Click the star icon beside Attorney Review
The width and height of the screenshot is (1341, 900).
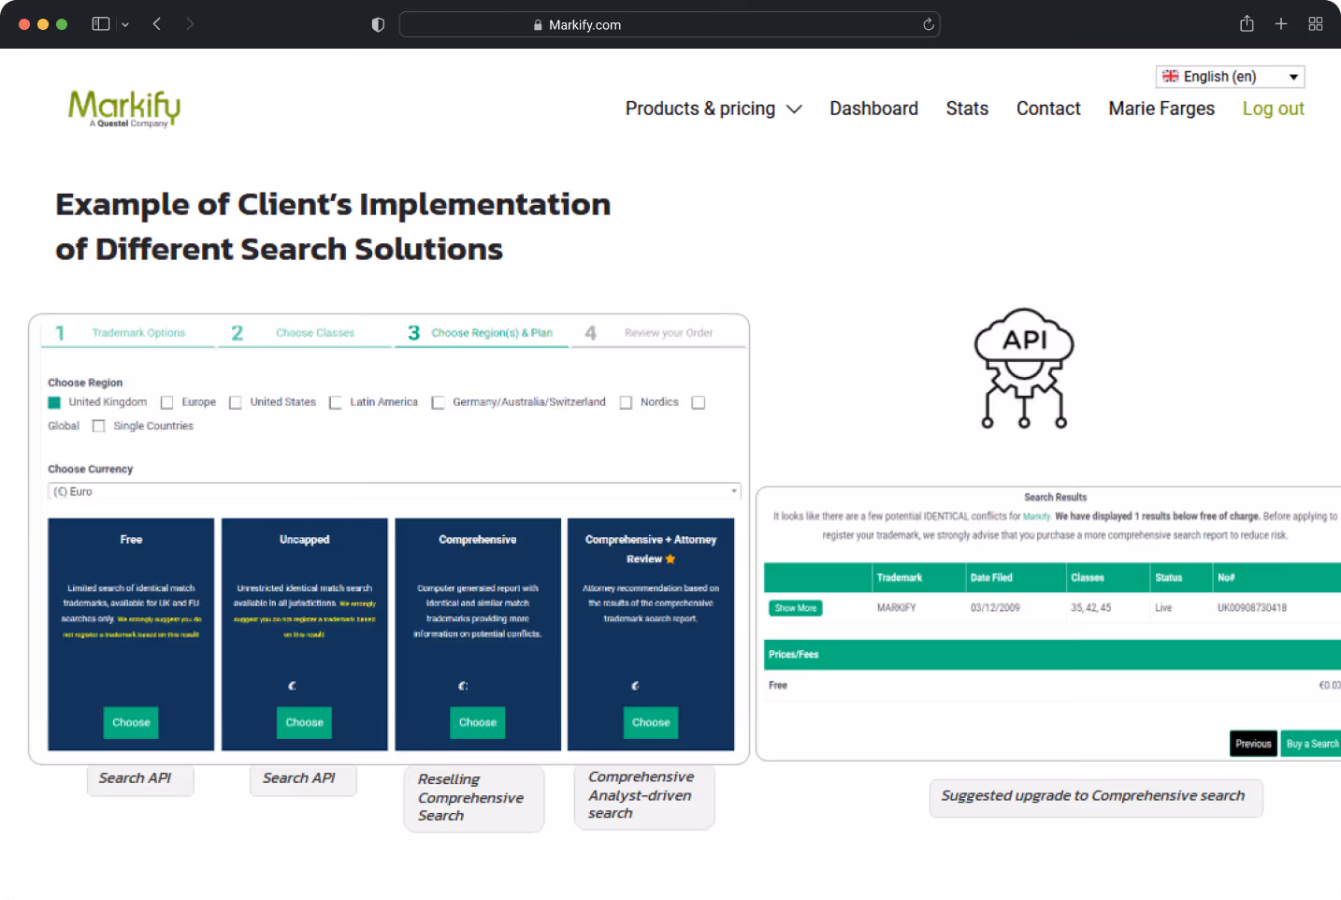tap(670, 559)
